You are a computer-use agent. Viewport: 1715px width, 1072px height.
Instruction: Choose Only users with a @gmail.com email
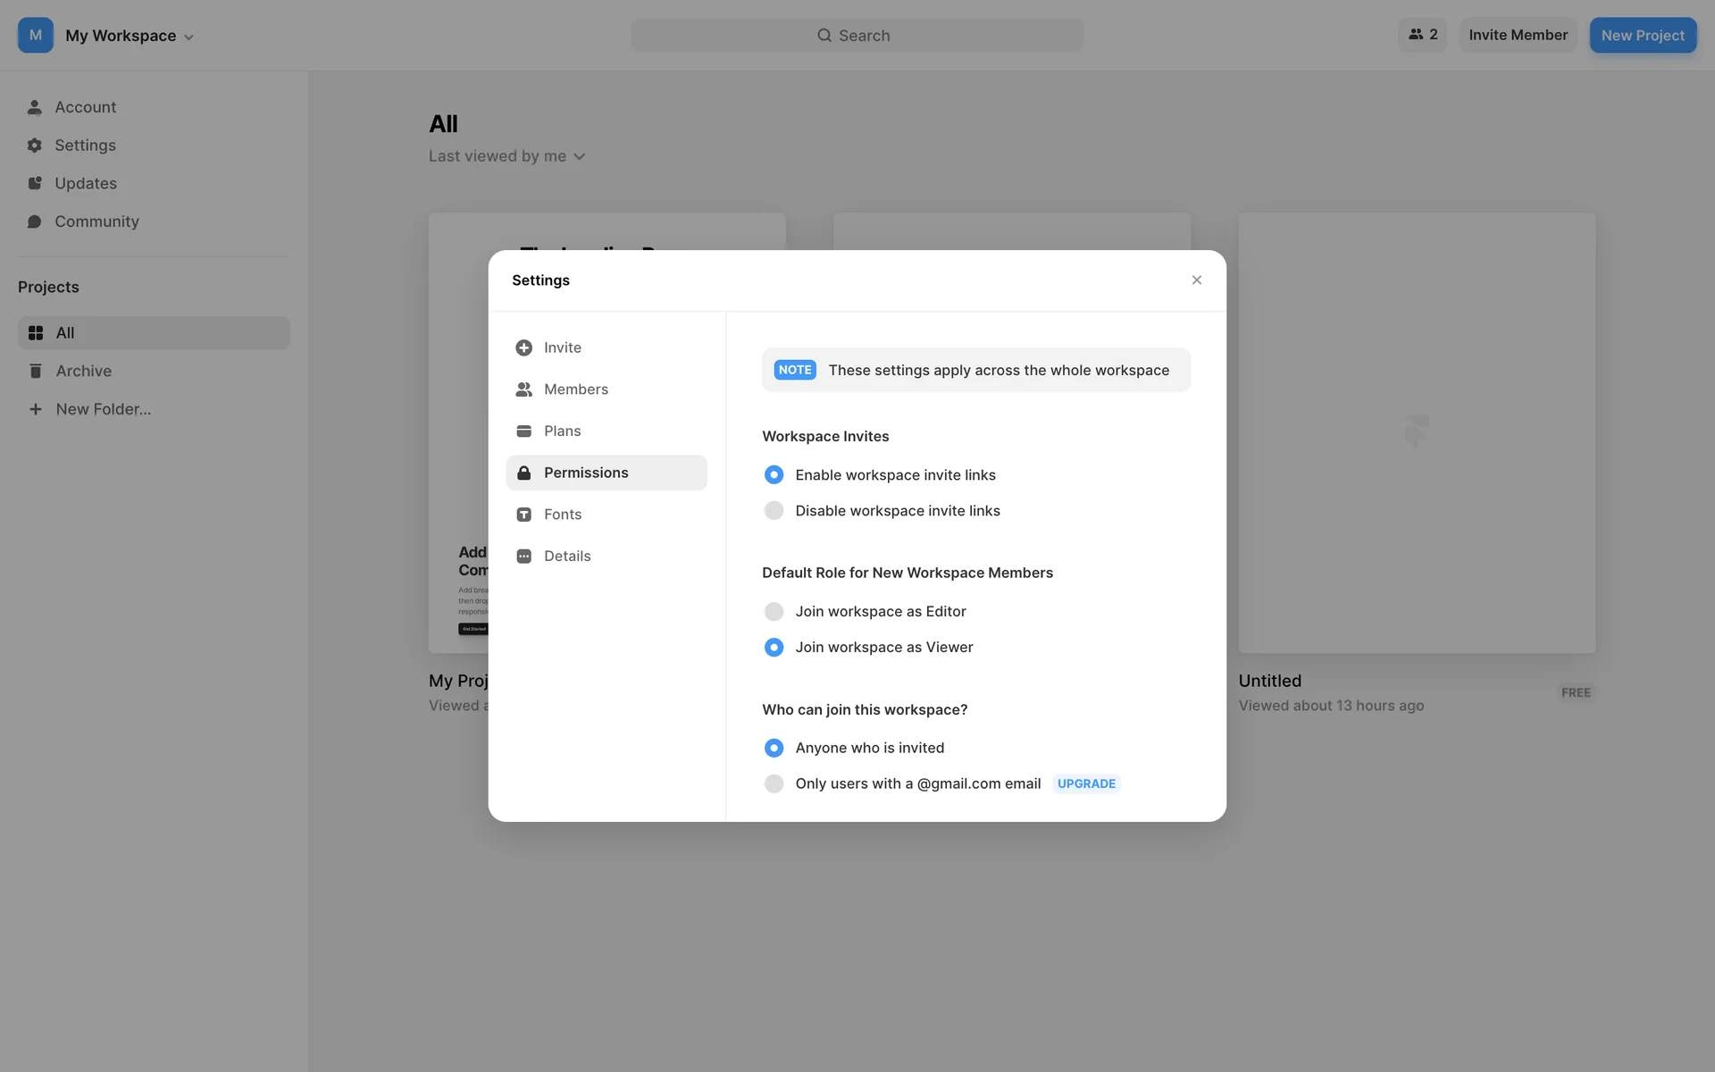point(774,784)
